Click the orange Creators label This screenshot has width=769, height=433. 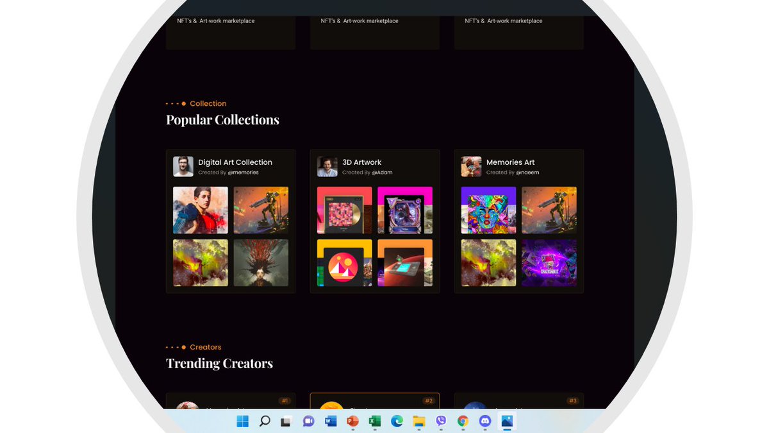click(x=205, y=347)
